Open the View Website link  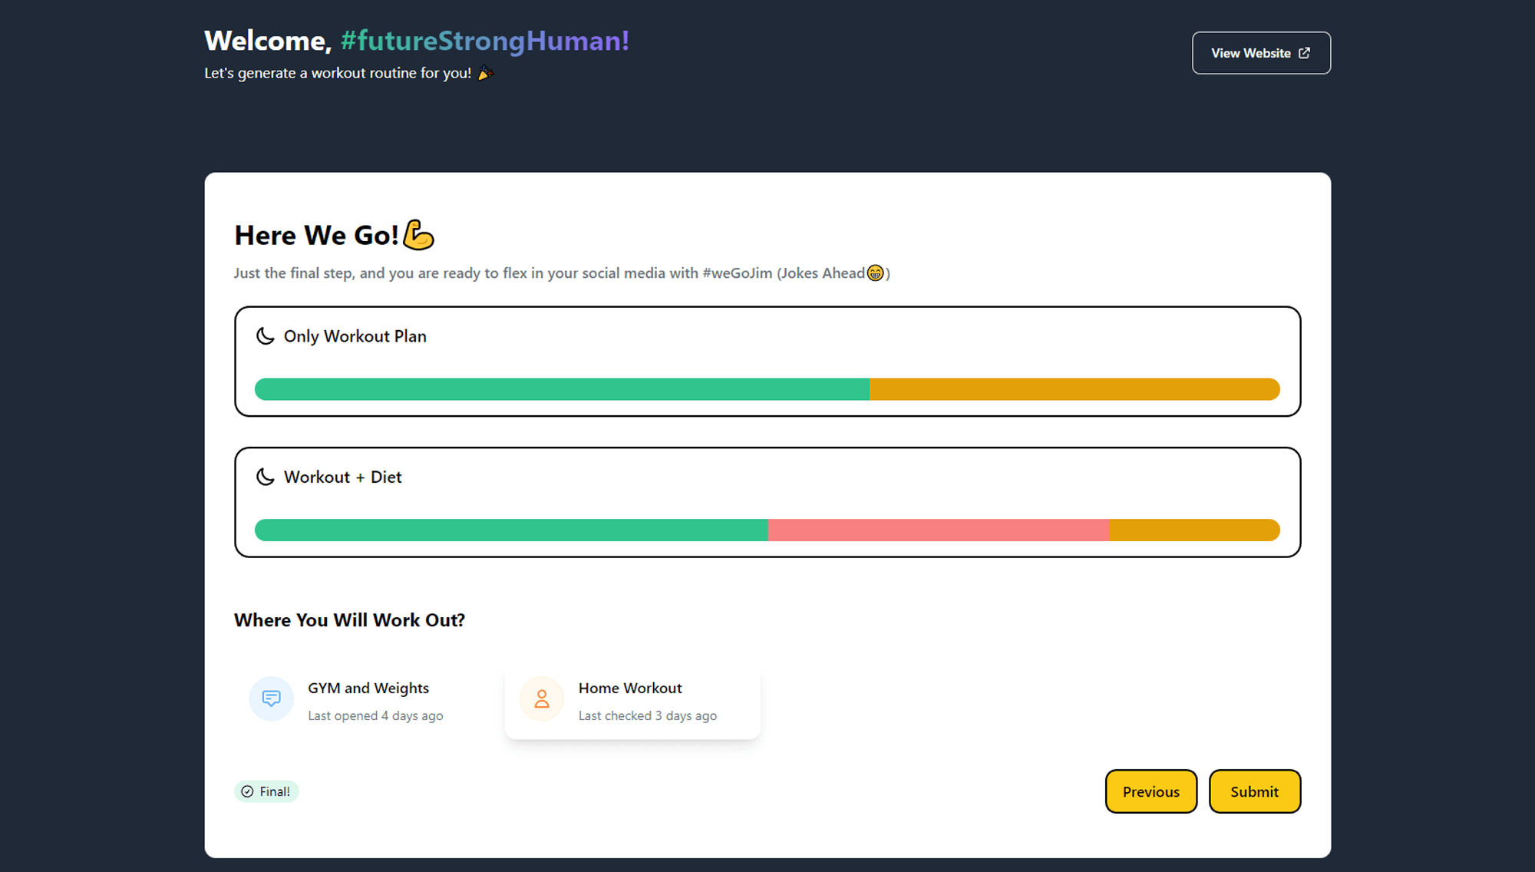[x=1260, y=53]
